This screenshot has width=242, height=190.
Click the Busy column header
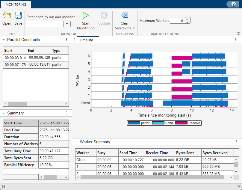(x=108, y=153)
